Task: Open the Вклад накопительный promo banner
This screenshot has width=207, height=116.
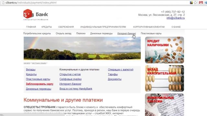Action: 165,78
